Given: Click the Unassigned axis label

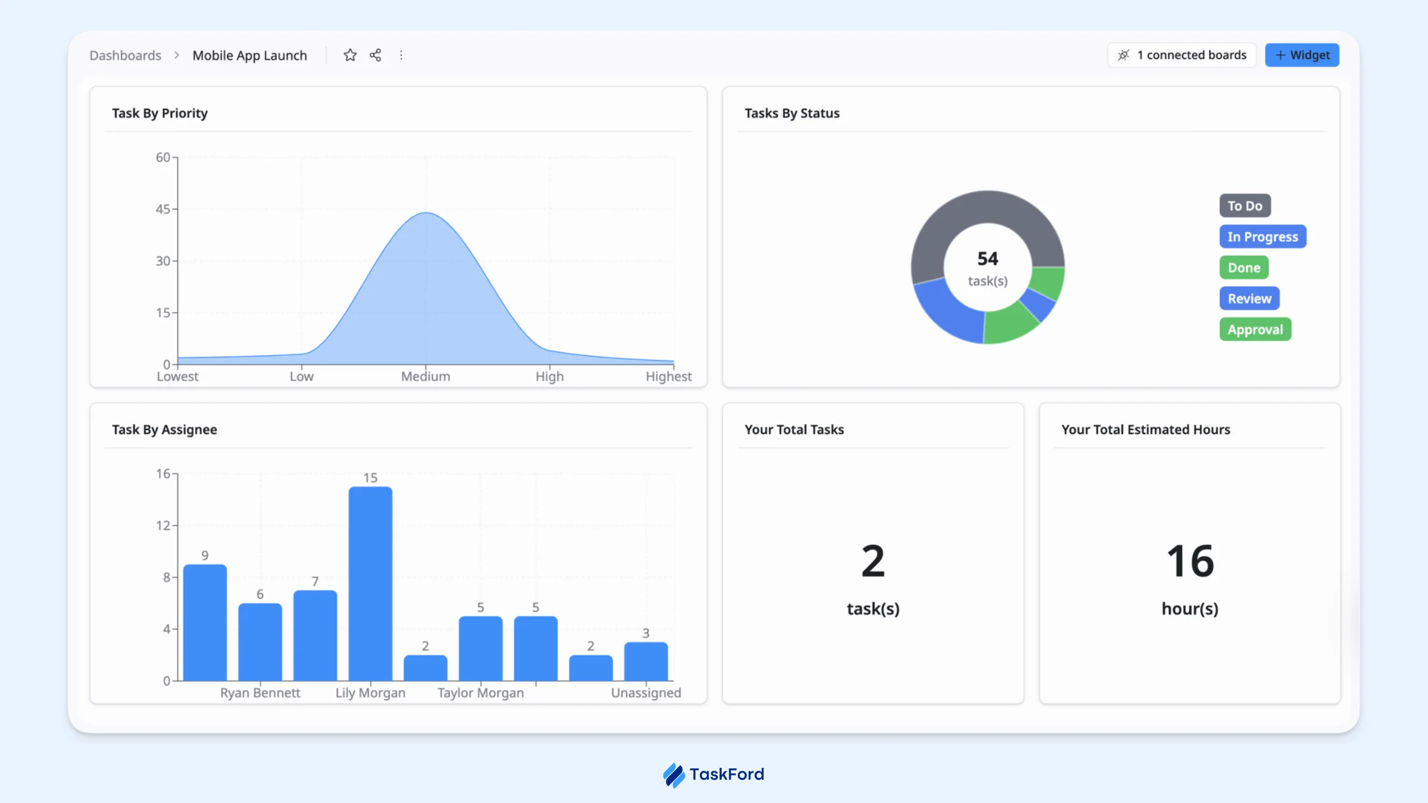Looking at the screenshot, I should [646, 693].
